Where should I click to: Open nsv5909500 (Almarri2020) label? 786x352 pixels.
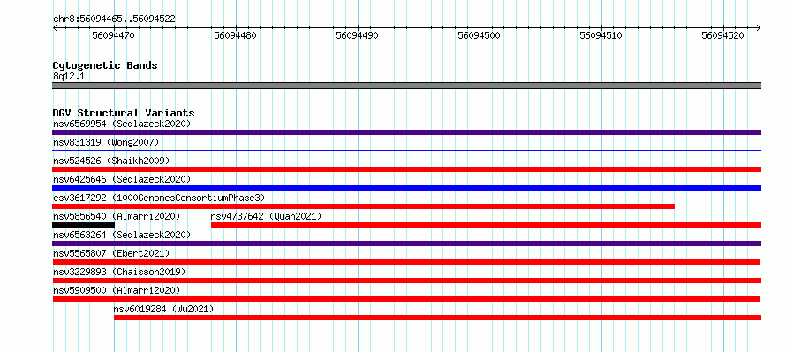point(117,290)
